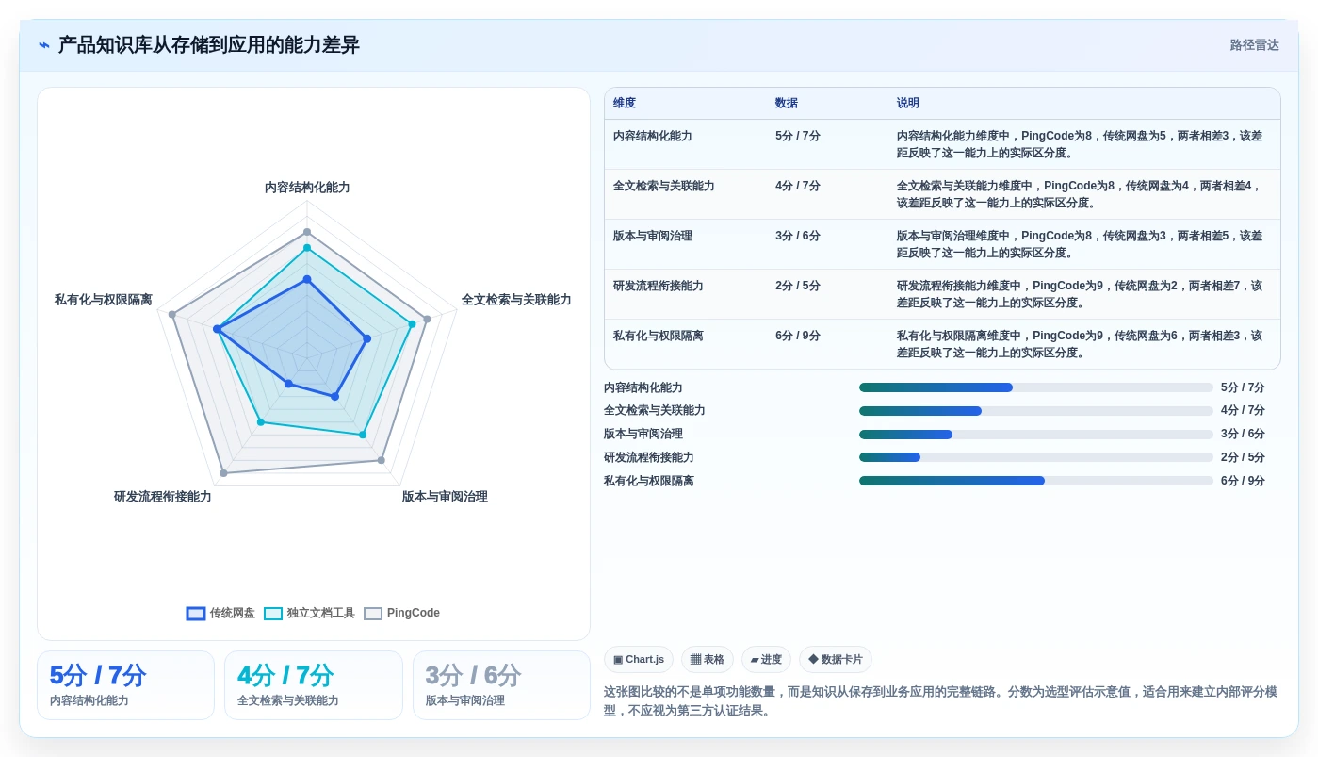Toggle the 传统网盘 legend item
Screen dimensions: 1318x757
220,613
